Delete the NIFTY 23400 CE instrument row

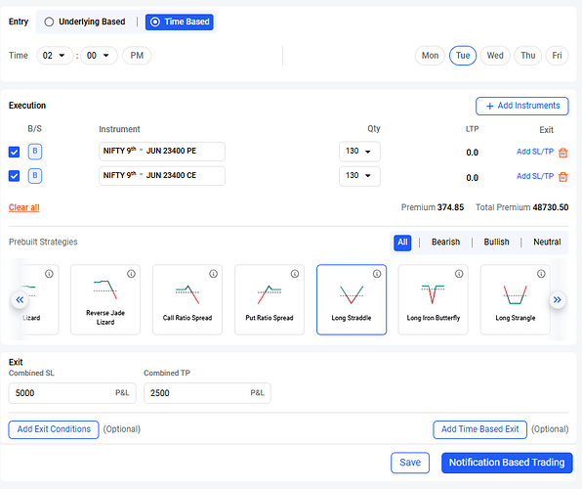562,177
